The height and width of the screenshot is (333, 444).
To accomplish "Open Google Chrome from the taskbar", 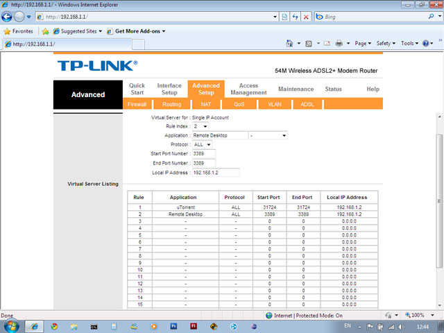I will coord(54,327).
